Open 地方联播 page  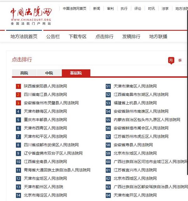[158, 37]
